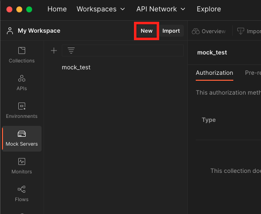Open the Overview tab
The width and height of the screenshot is (261, 214).
pos(209,31)
